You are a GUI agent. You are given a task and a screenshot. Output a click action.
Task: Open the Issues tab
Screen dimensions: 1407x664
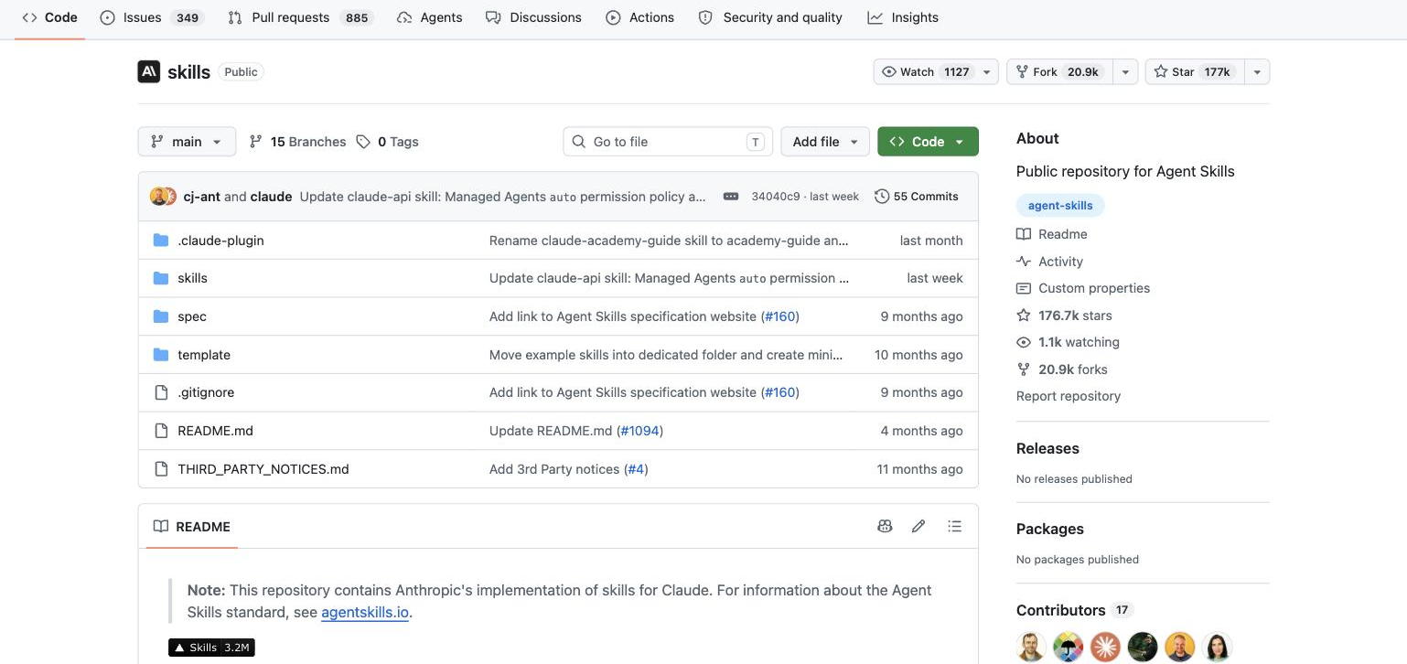(x=151, y=17)
